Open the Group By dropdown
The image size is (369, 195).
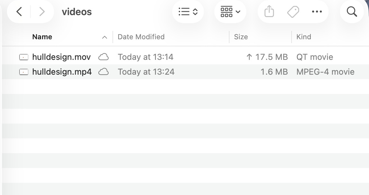point(230,12)
